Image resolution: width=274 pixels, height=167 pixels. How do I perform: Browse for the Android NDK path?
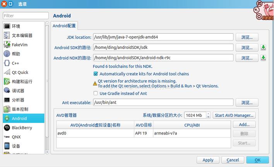[x=247, y=58]
